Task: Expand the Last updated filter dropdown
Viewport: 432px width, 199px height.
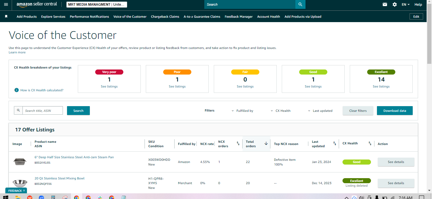Action: coord(320,111)
